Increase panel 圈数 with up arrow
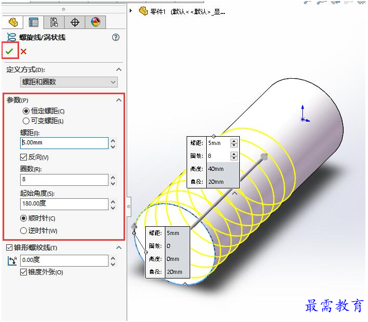368x322 pixels. (113, 178)
